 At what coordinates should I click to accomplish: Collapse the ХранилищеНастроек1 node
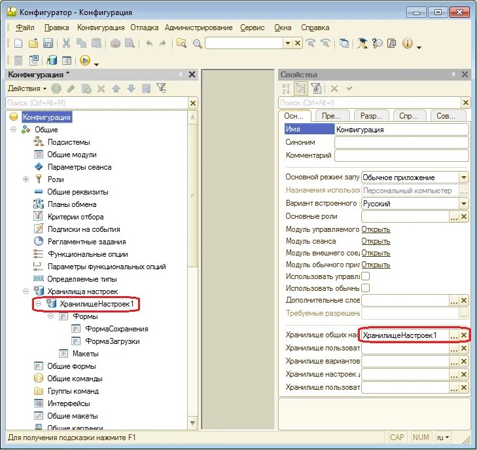(39, 303)
